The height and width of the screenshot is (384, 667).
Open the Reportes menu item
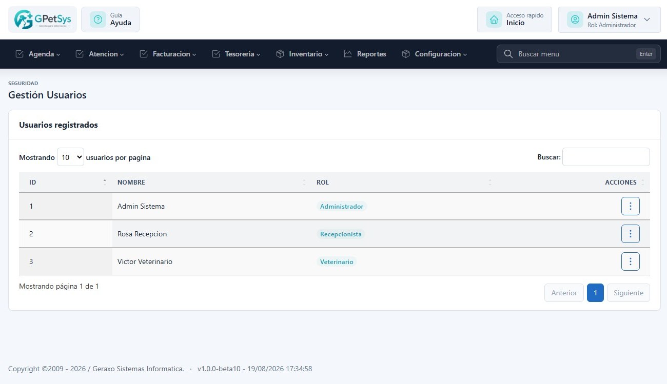[365, 54]
